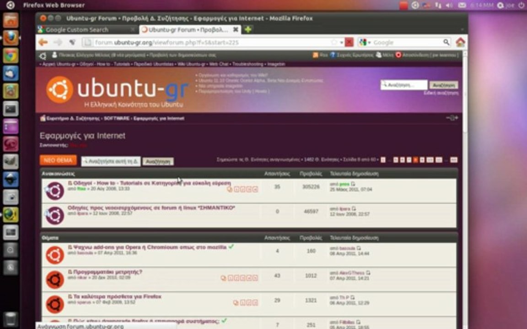The width and height of the screenshot is (527, 329).
Task: View last post icon in Προγραμματάκι row
Action: [368, 273]
